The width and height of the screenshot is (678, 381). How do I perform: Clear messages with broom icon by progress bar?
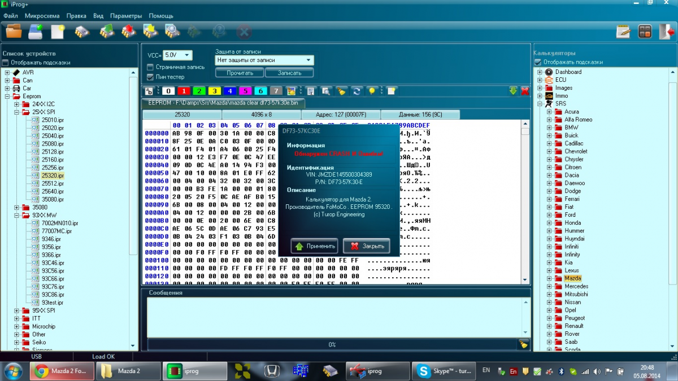click(x=523, y=344)
